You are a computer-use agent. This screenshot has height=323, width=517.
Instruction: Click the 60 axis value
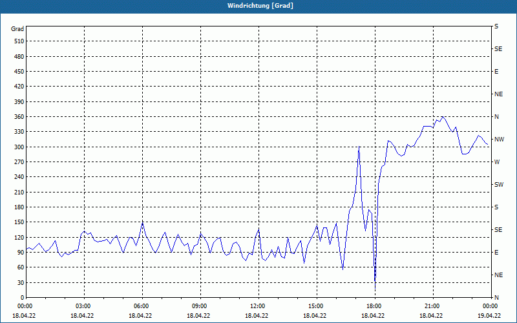coord(21,267)
